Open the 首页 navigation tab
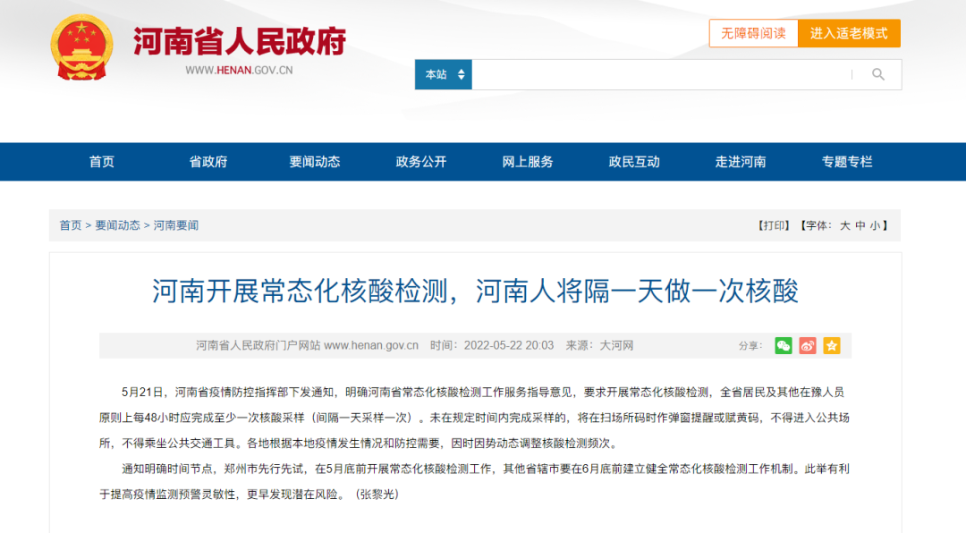 coord(102,162)
